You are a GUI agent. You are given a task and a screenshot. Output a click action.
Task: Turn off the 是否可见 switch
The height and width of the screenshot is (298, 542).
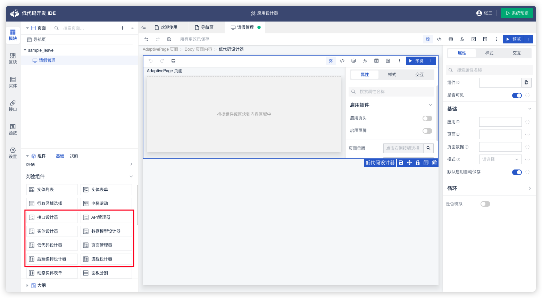[x=517, y=96]
